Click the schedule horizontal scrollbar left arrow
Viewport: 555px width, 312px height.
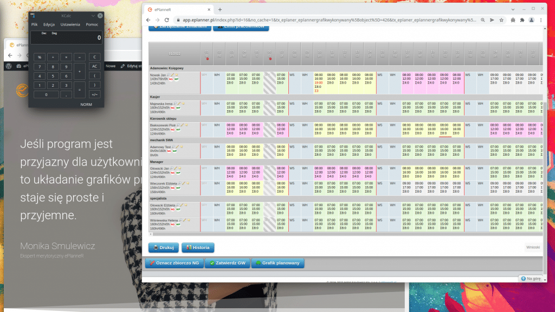point(151,234)
